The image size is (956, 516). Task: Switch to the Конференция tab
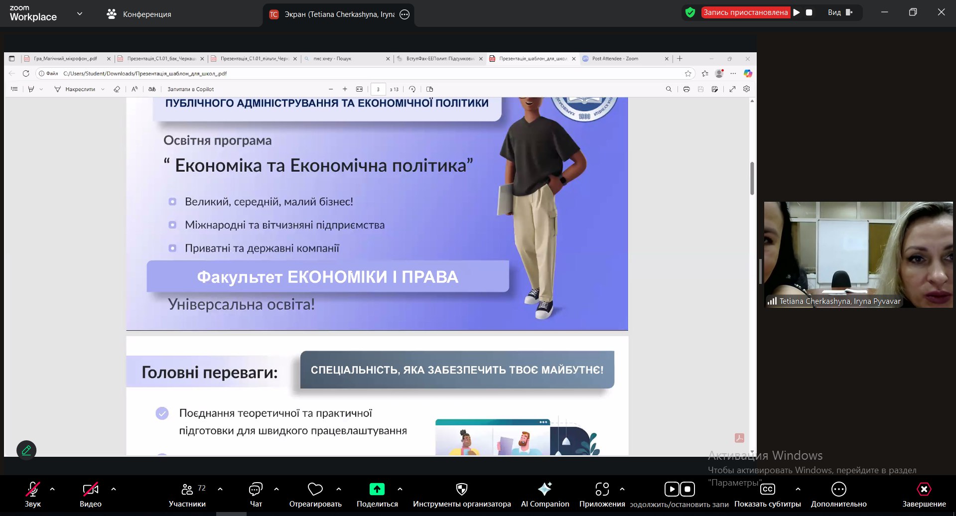point(139,14)
